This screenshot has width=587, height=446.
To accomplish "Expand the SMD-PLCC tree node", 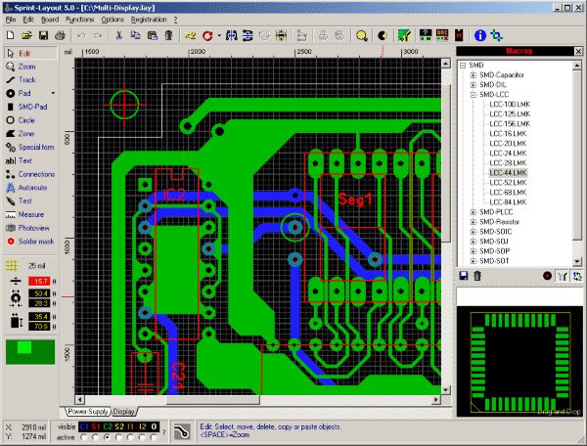I will pyautogui.click(x=474, y=211).
